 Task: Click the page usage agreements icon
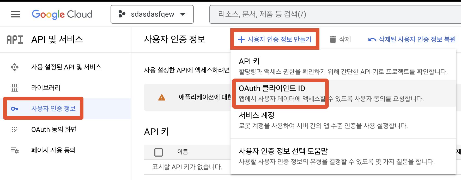pyautogui.click(x=15, y=150)
